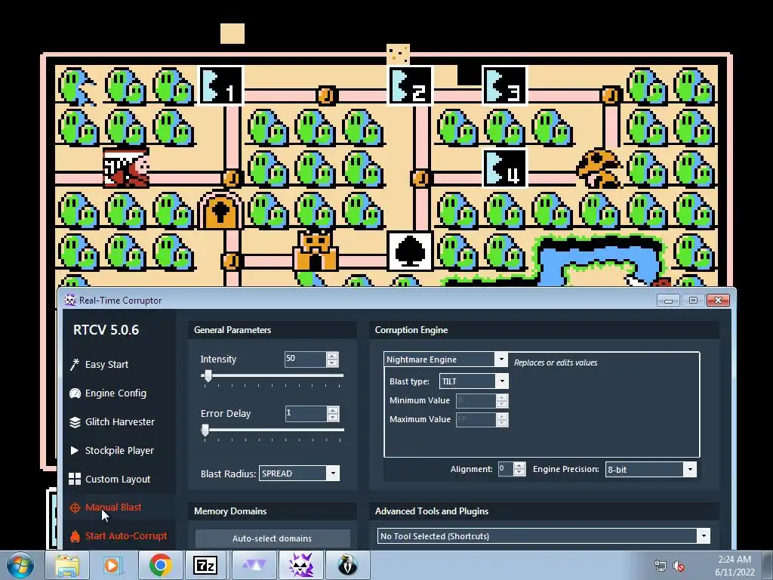Open Windows Media Player taskbar icon
This screenshot has height=580, width=773.
click(113, 565)
